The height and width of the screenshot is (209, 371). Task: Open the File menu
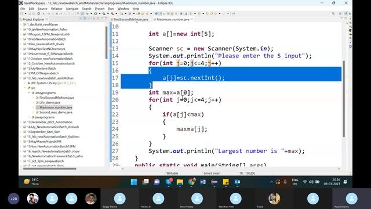(x=23, y=9)
